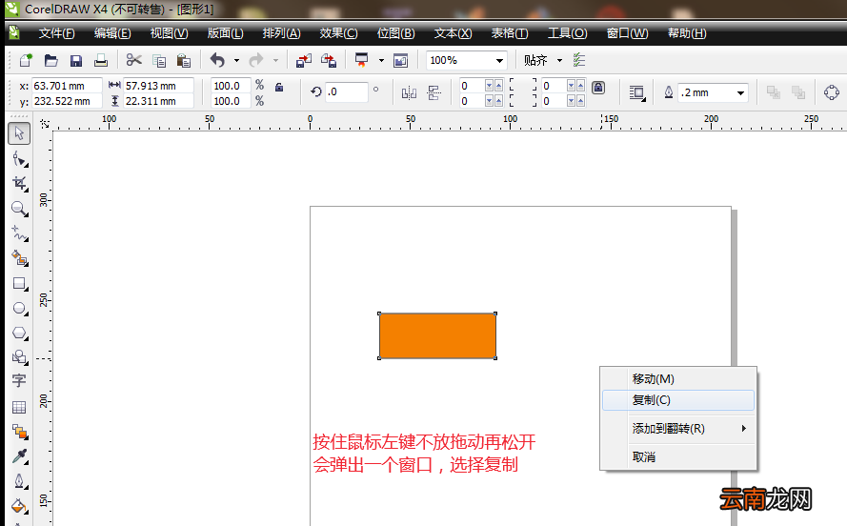Create a new document with New icon
The image size is (847, 526).
pyautogui.click(x=26, y=60)
